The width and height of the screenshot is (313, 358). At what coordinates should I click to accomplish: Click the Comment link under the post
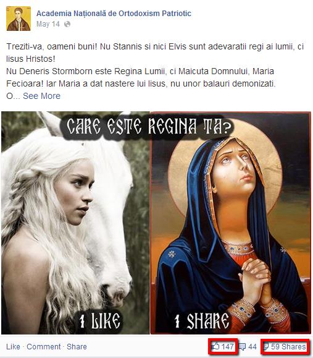pos(44,347)
